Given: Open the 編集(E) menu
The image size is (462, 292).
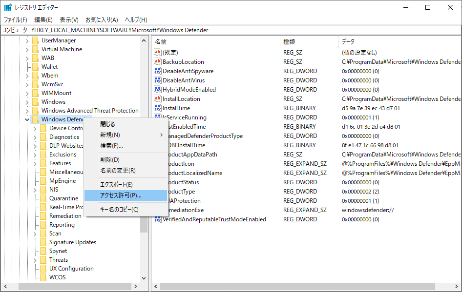Looking at the screenshot, I should pos(43,19).
